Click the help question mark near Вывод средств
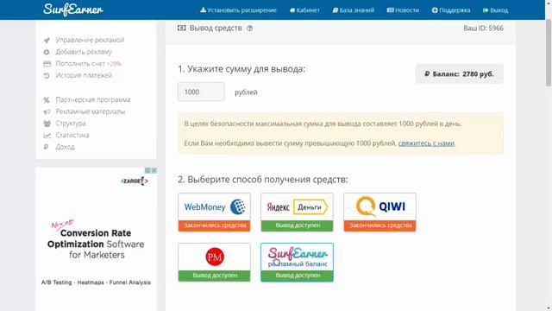552x311 pixels. (x=249, y=29)
